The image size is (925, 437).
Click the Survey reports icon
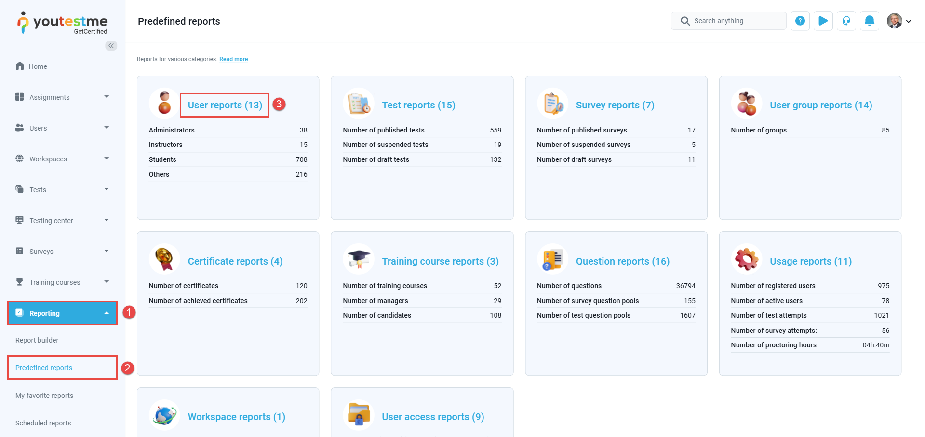click(553, 103)
